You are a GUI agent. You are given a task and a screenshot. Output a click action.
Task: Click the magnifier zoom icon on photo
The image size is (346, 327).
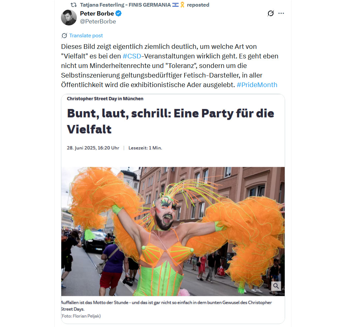tap(276, 286)
